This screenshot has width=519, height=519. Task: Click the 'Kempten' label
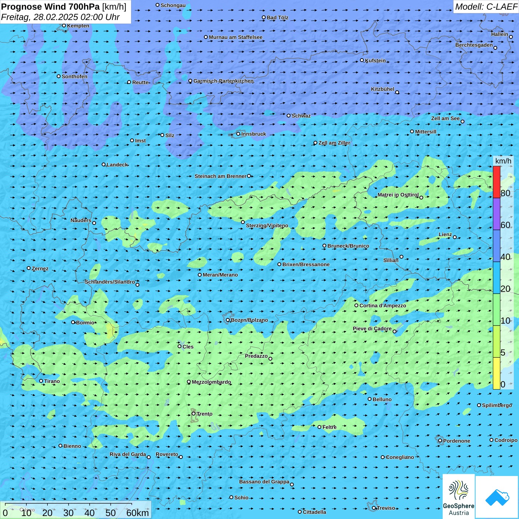coord(78,26)
